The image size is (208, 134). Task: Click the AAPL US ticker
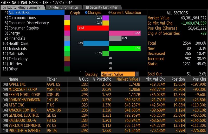click(54, 84)
